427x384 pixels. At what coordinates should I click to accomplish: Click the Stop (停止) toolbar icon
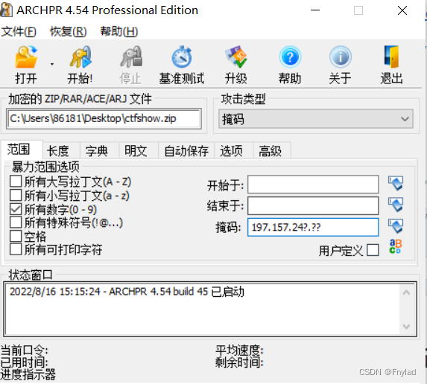130,57
